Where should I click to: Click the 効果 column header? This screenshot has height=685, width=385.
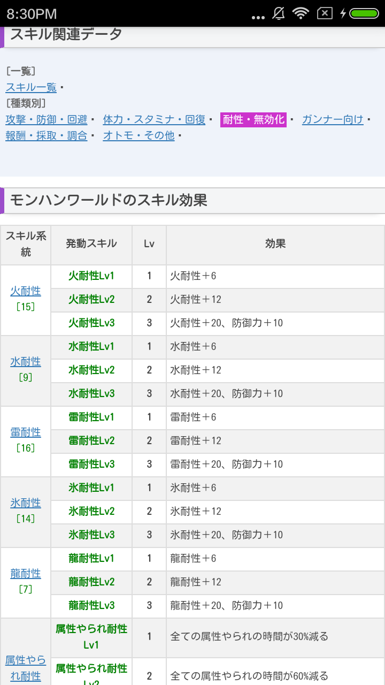click(x=275, y=245)
